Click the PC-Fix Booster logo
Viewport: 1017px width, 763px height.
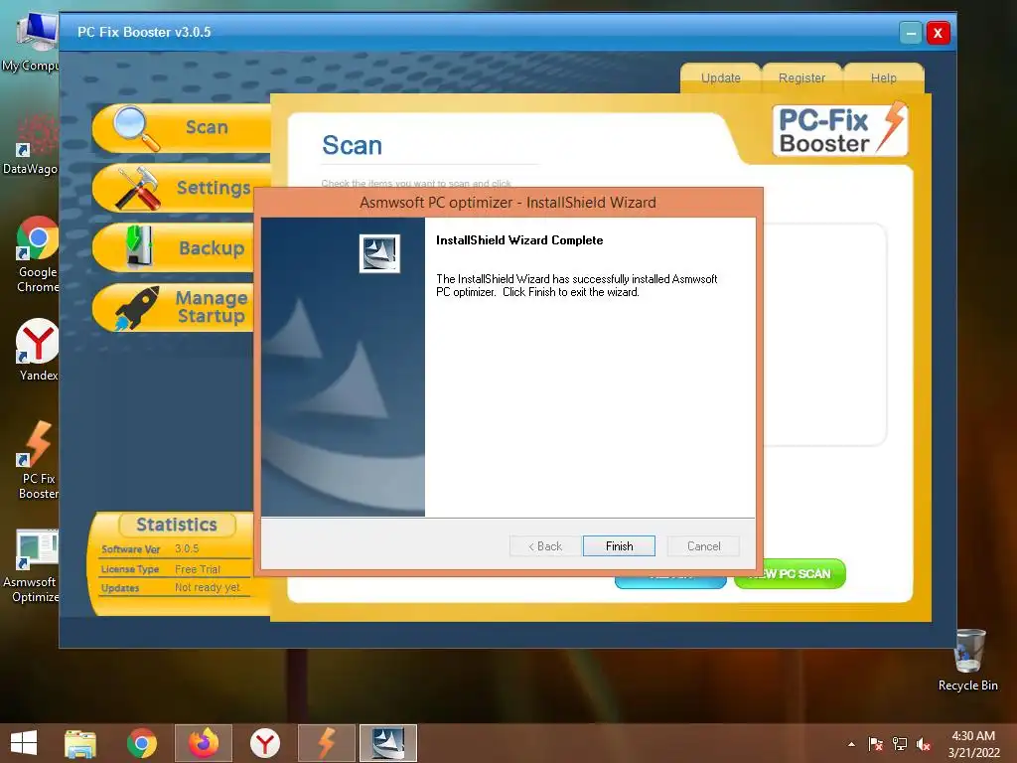click(840, 129)
